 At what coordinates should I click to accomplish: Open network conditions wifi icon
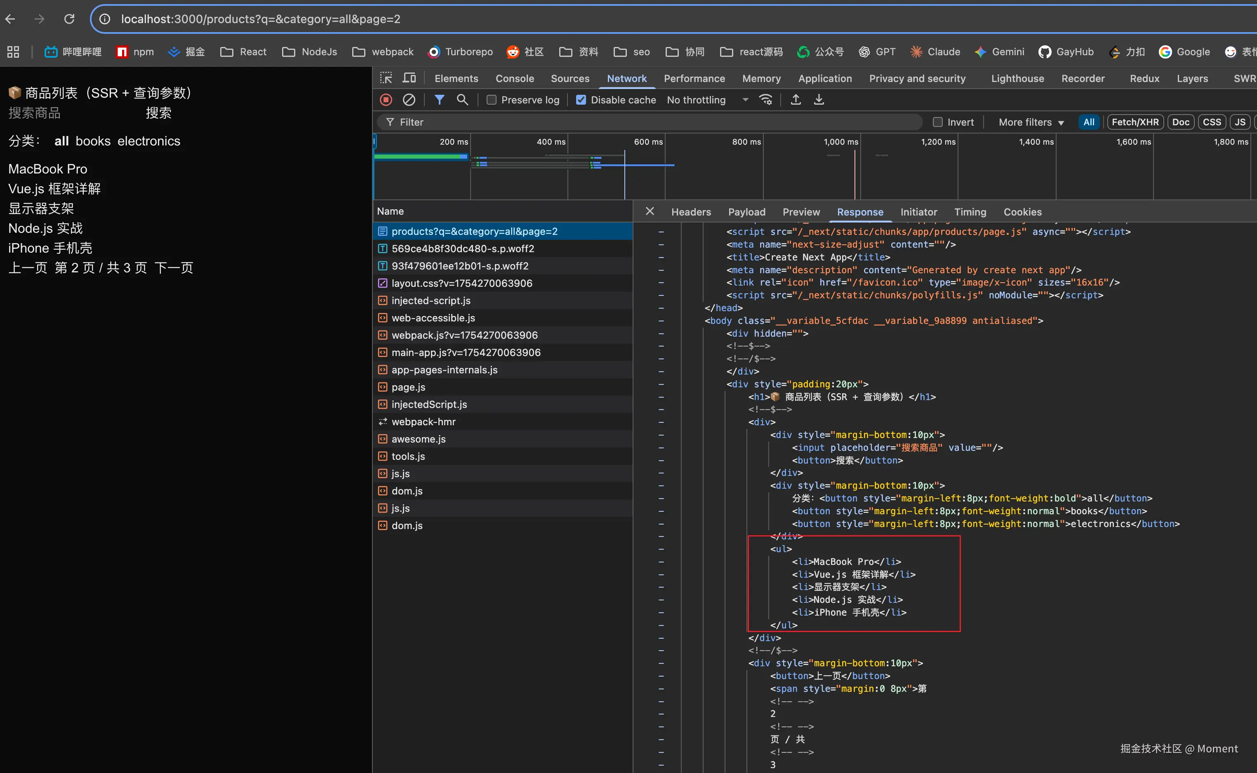pos(765,100)
